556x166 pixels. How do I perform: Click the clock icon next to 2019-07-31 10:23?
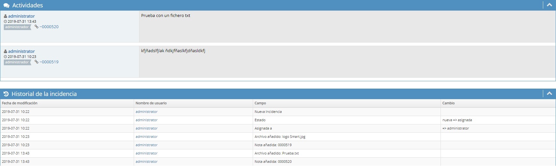(5, 57)
